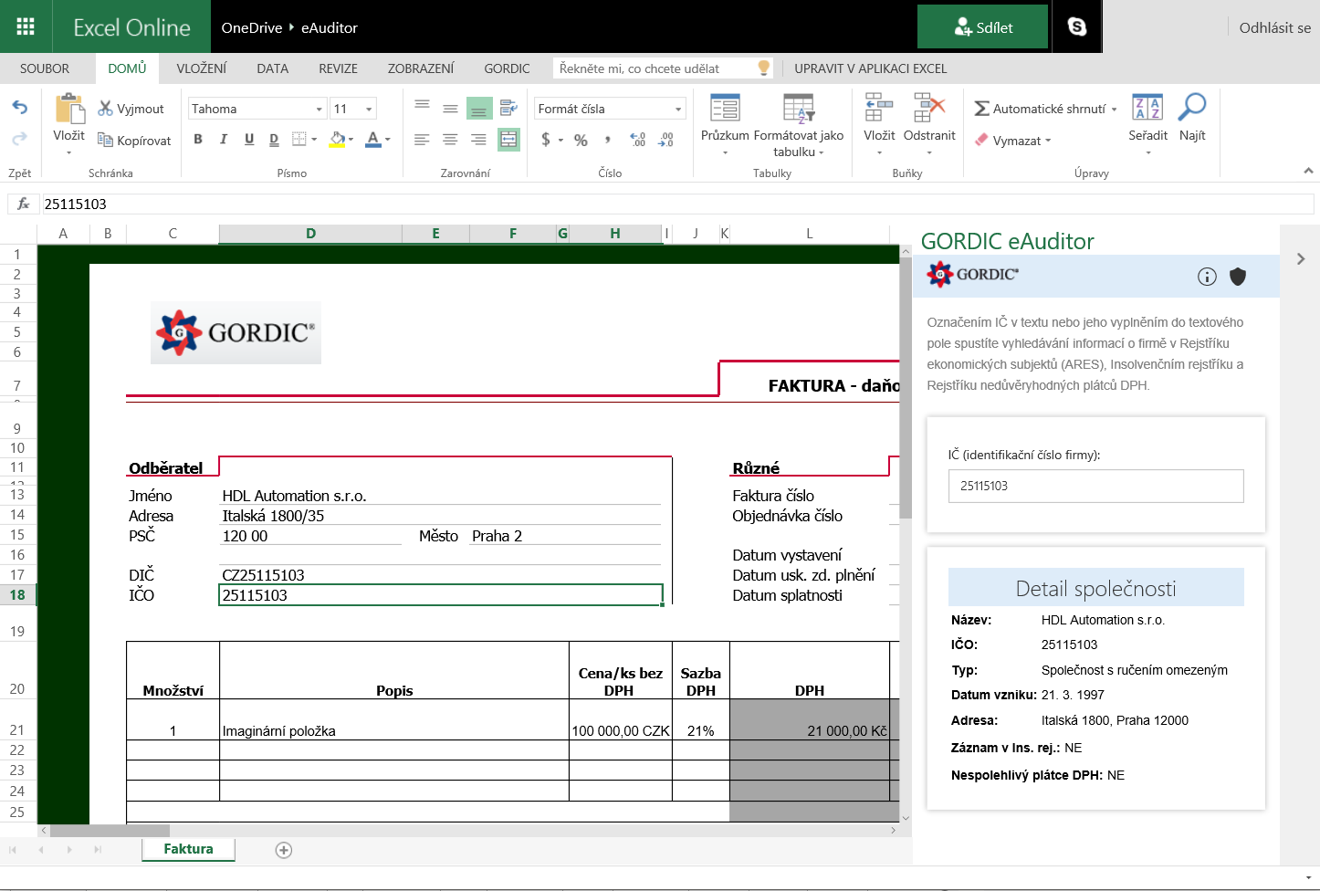Click the IČ identification number field
Screen dimensions: 1320x891
1095,486
